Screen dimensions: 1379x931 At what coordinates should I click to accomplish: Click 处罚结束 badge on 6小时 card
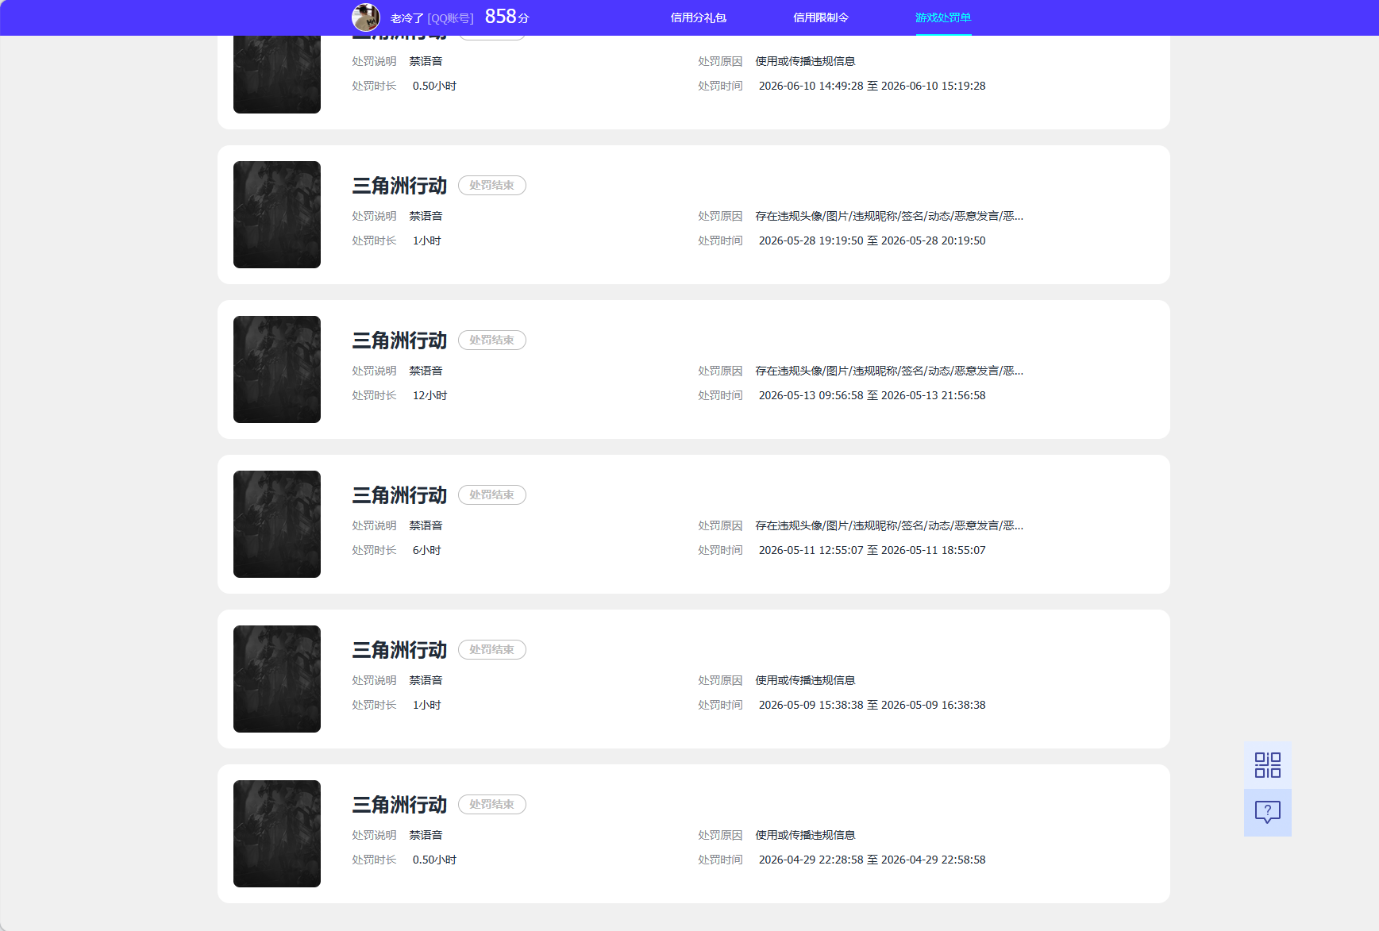(x=492, y=494)
